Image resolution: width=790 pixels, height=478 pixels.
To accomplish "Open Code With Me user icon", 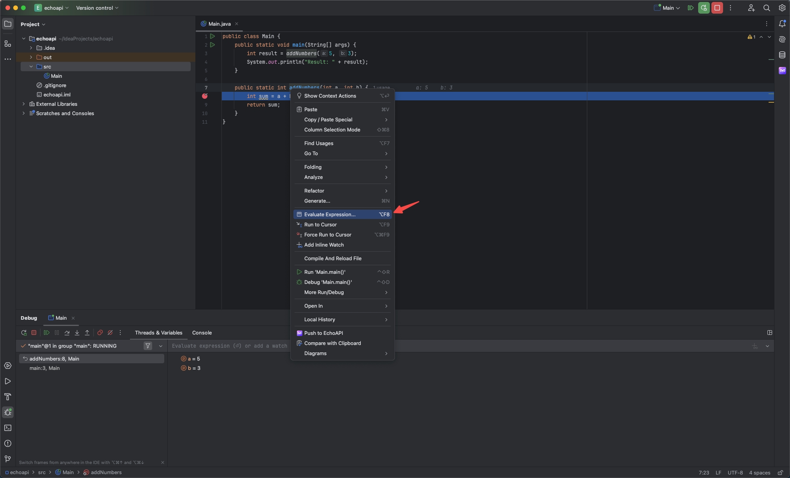I will click(x=751, y=8).
